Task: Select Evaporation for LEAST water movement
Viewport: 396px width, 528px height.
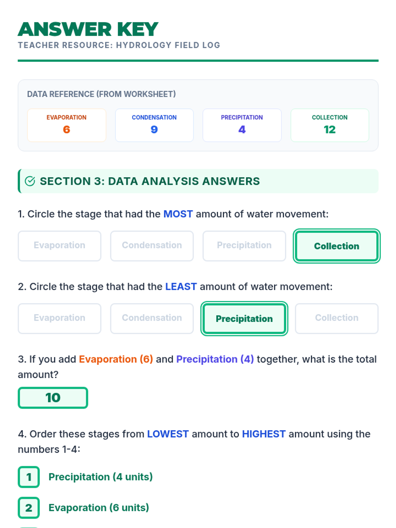Action: pyautogui.click(x=59, y=318)
